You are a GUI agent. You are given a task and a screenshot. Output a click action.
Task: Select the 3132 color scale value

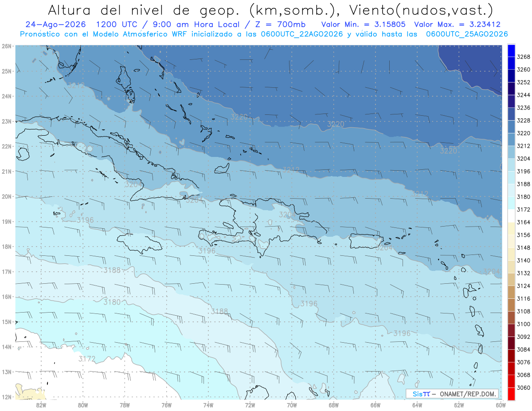click(524, 273)
